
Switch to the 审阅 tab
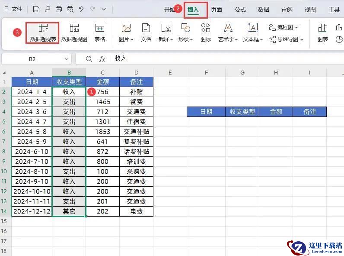pos(287,10)
